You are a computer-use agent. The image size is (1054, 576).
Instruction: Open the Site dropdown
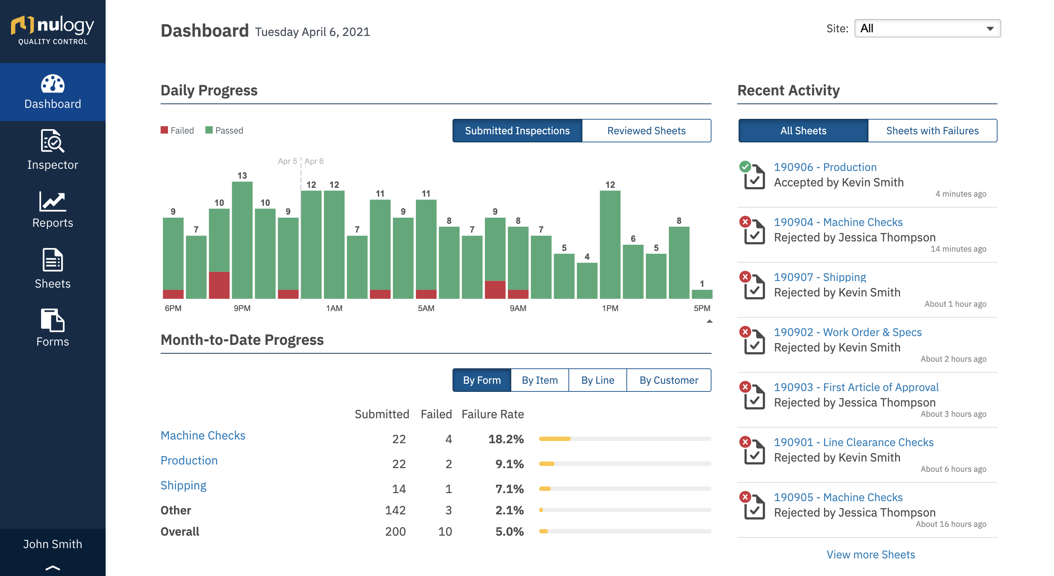[927, 28]
